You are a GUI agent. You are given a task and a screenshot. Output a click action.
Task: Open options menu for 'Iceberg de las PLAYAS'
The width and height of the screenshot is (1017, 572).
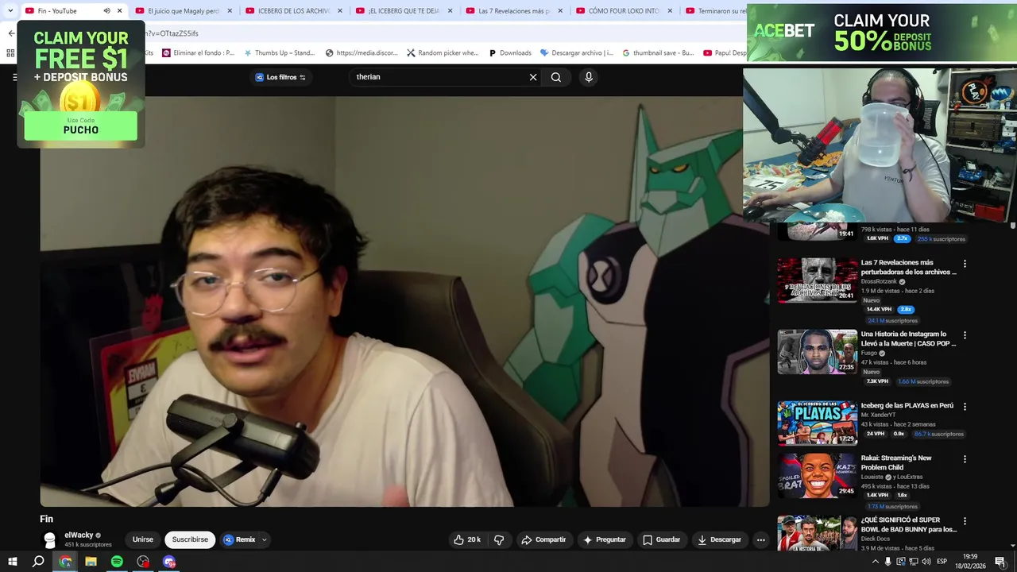tap(965, 407)
